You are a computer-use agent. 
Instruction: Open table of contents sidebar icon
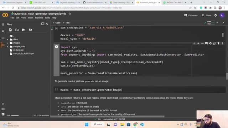click(x=3, y=25)
